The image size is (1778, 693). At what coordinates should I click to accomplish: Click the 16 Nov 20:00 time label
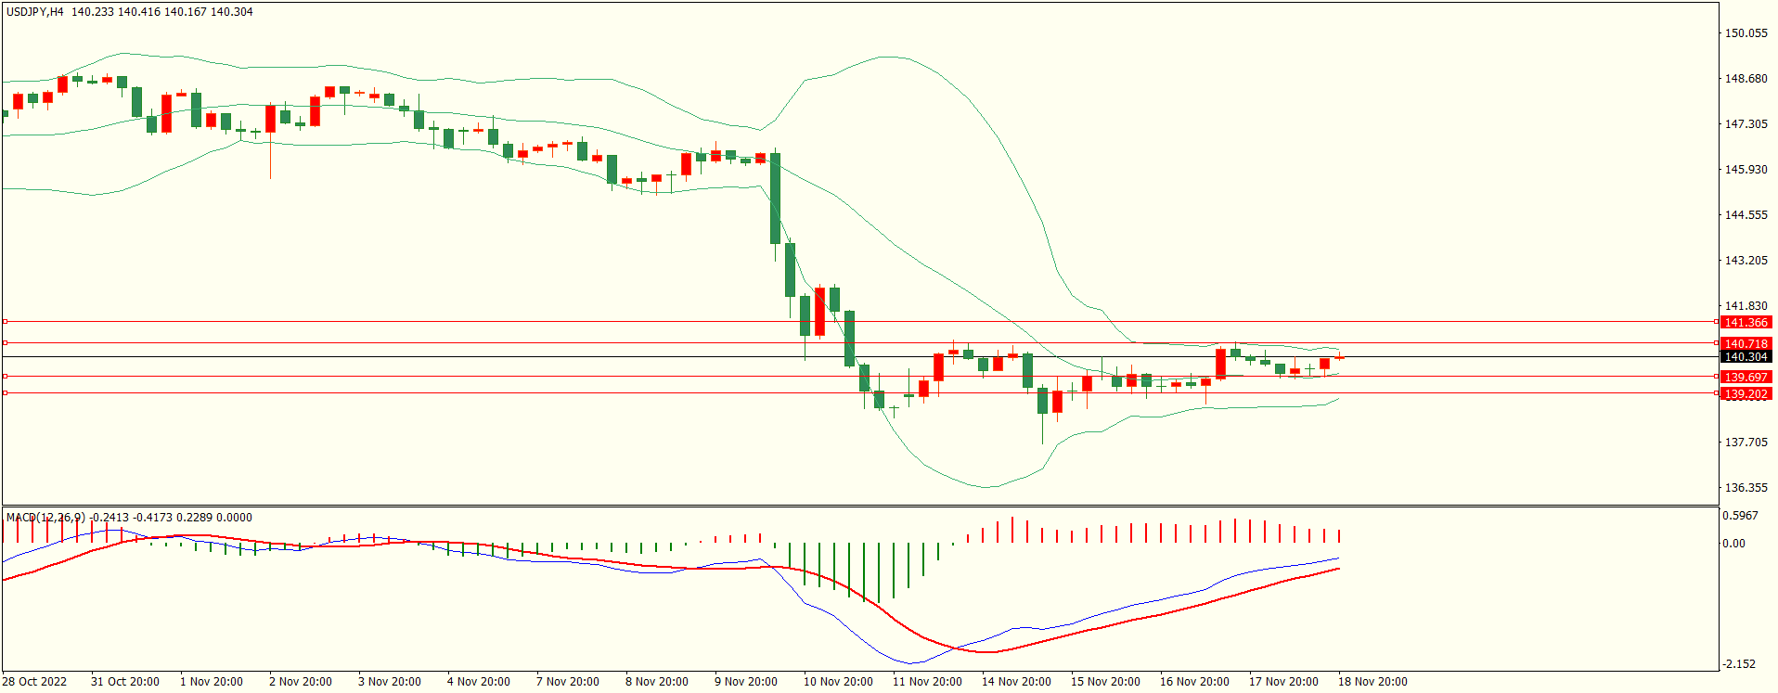1194,682
